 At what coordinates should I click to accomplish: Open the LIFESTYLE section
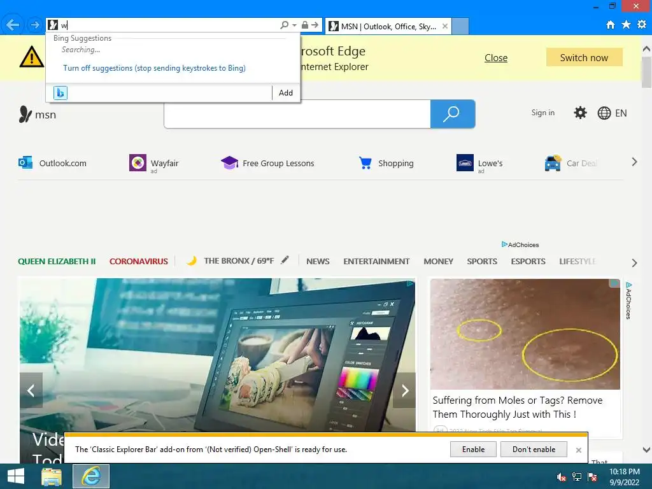tap(578, 262)
